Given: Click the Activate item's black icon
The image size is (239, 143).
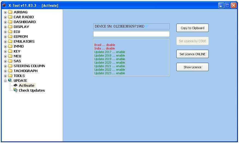Looking at the screenshot, I should point(15,85).
